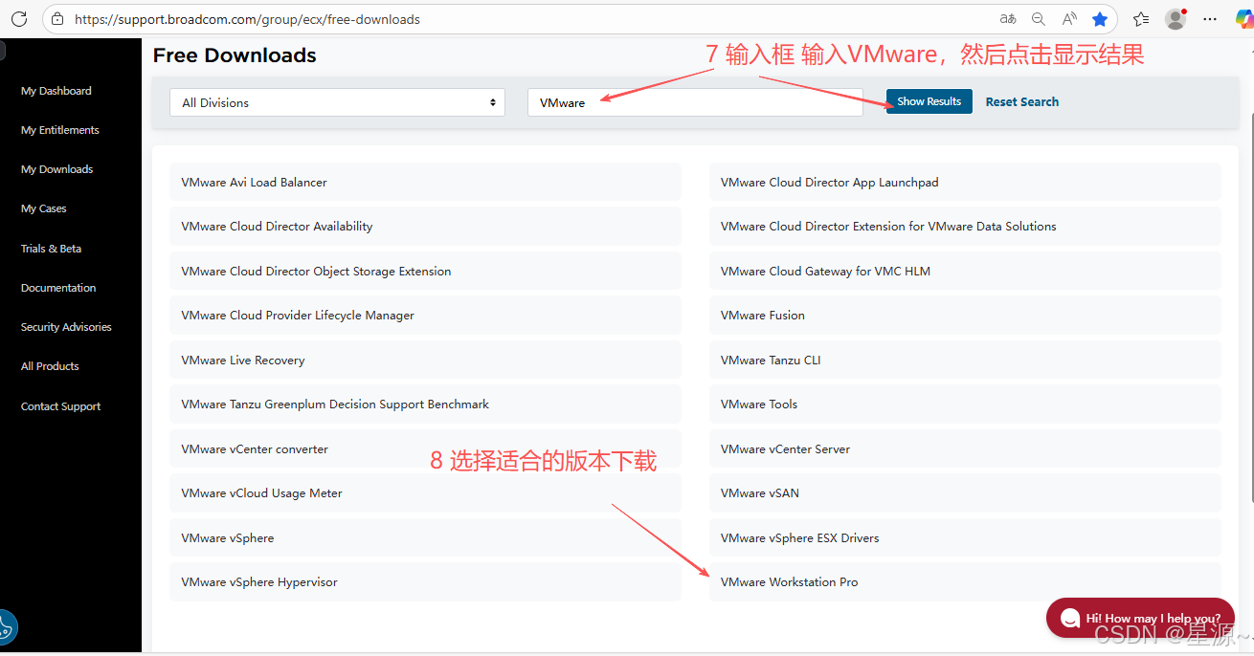Click the Show Results button

tap(929, 101)
